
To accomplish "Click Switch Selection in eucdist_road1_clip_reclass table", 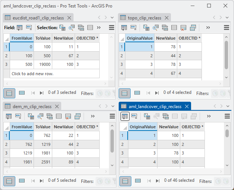I will (x=81, y=28).
